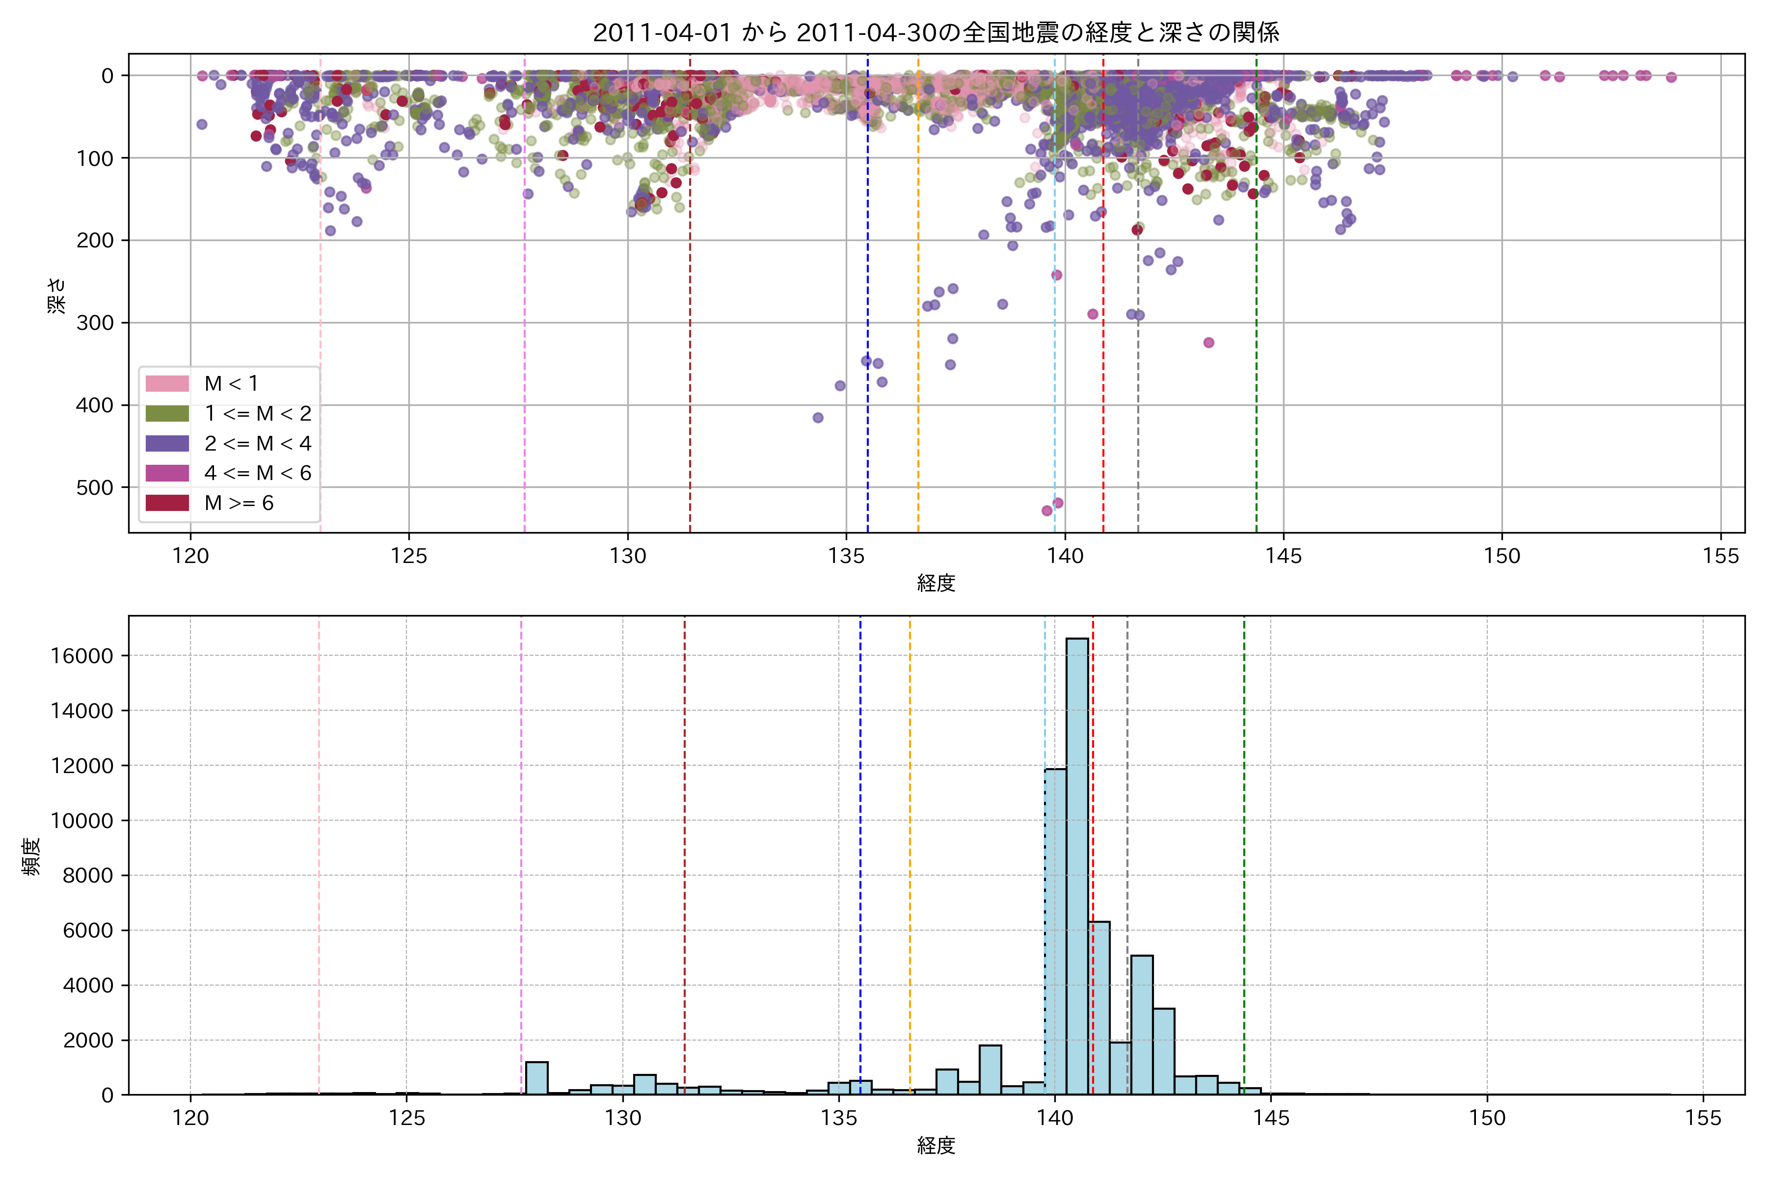Click the M >= 6 legend label
Image resolution: width=1767 pixels, height=1178 pixels.
click(239, 504)
